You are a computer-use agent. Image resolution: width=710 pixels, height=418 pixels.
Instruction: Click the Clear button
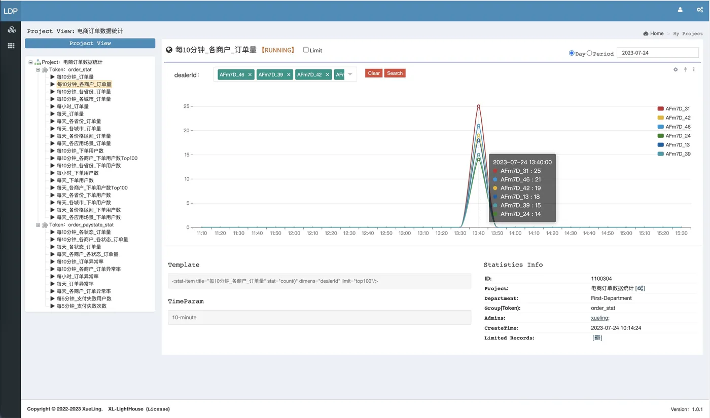[374, 73]
